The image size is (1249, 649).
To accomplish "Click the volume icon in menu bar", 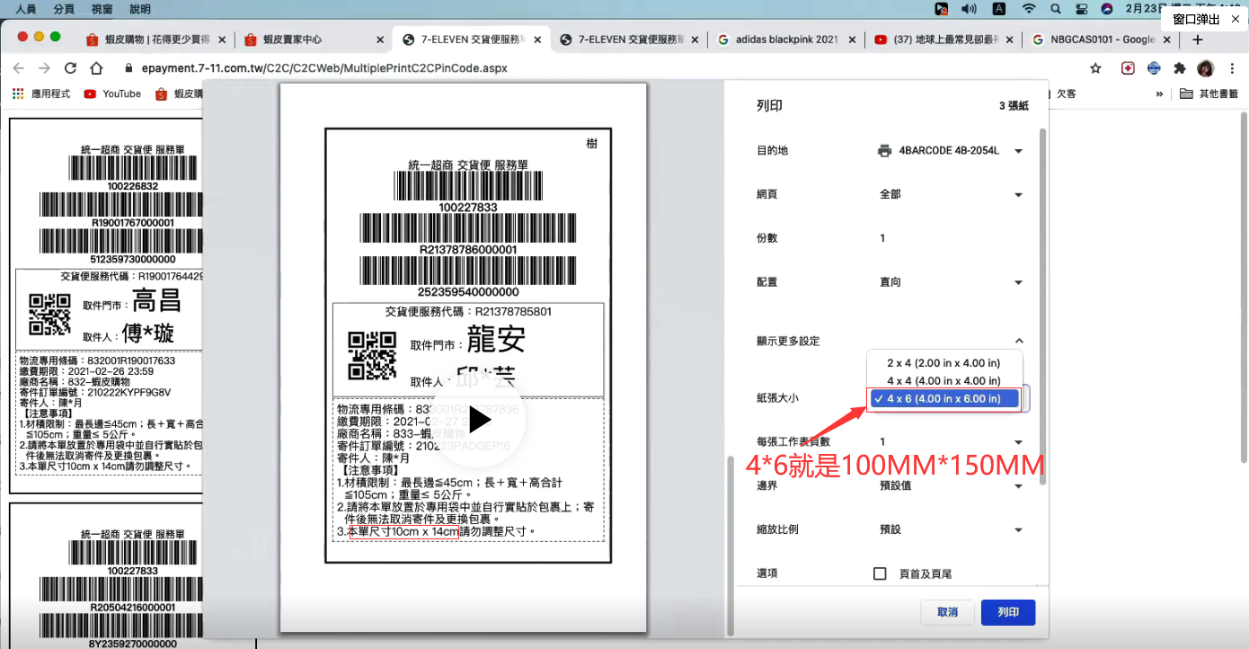I will (x=969, y=8).
